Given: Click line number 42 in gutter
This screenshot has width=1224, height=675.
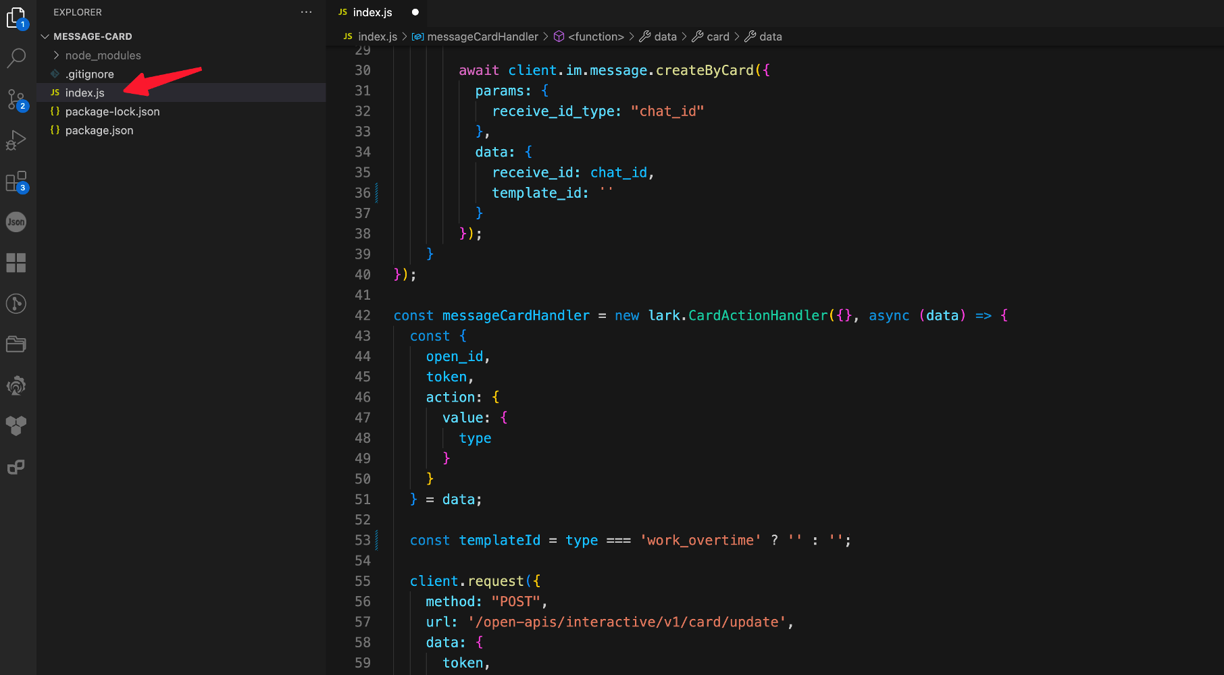Looking at the screenshot, I should pyautogui.click(x=363, y=315).
